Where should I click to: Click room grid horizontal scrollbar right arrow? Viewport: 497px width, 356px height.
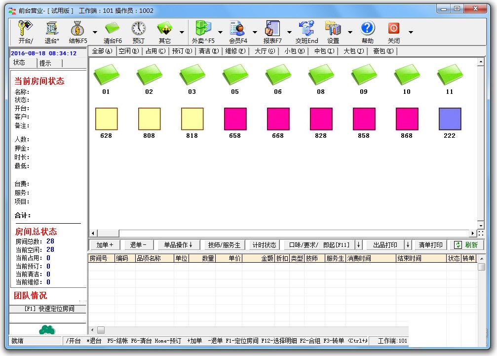[473, 234]
